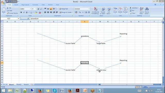Open Find & Select menu

tap(147, 11)
